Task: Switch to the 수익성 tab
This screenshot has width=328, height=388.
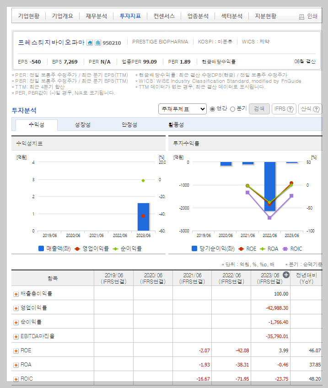Action: 37,125
